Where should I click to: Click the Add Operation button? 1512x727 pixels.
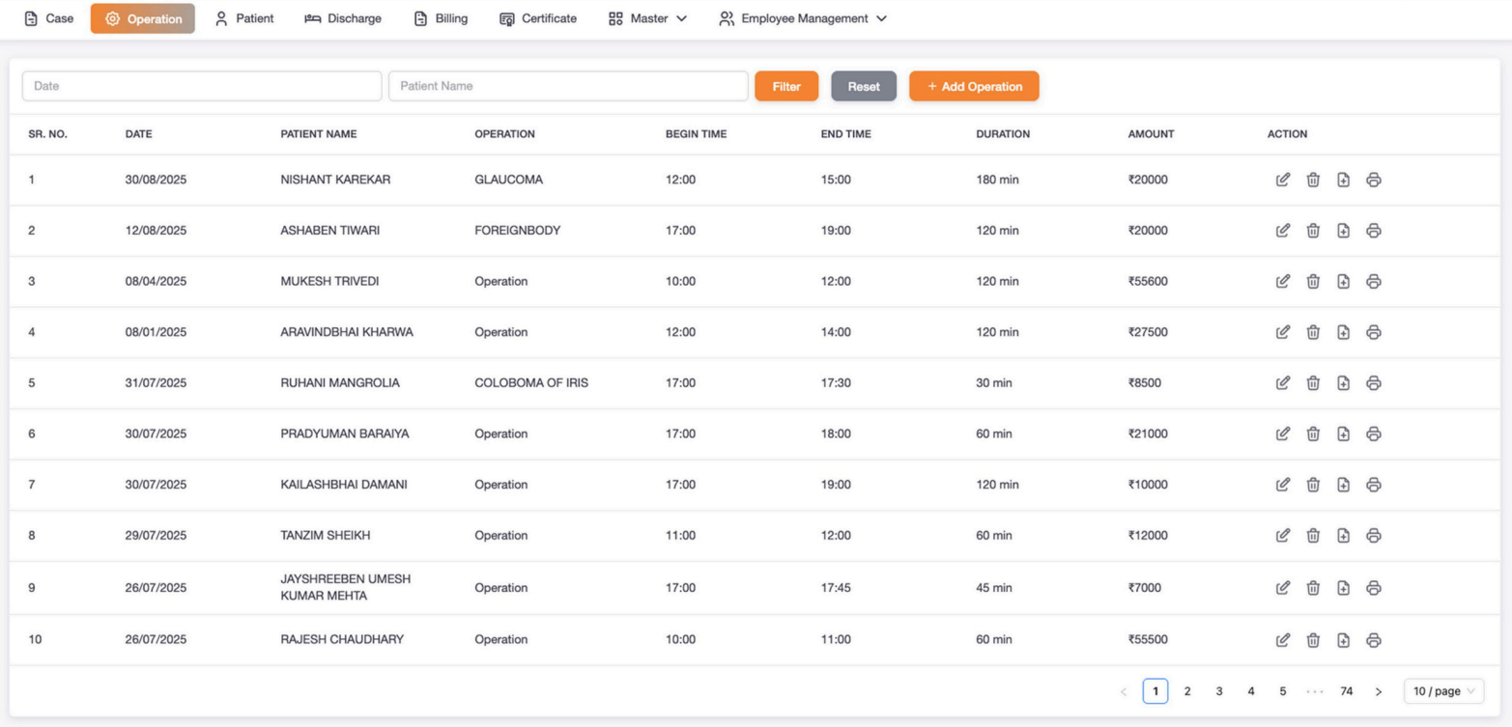[x=974, y=86]
